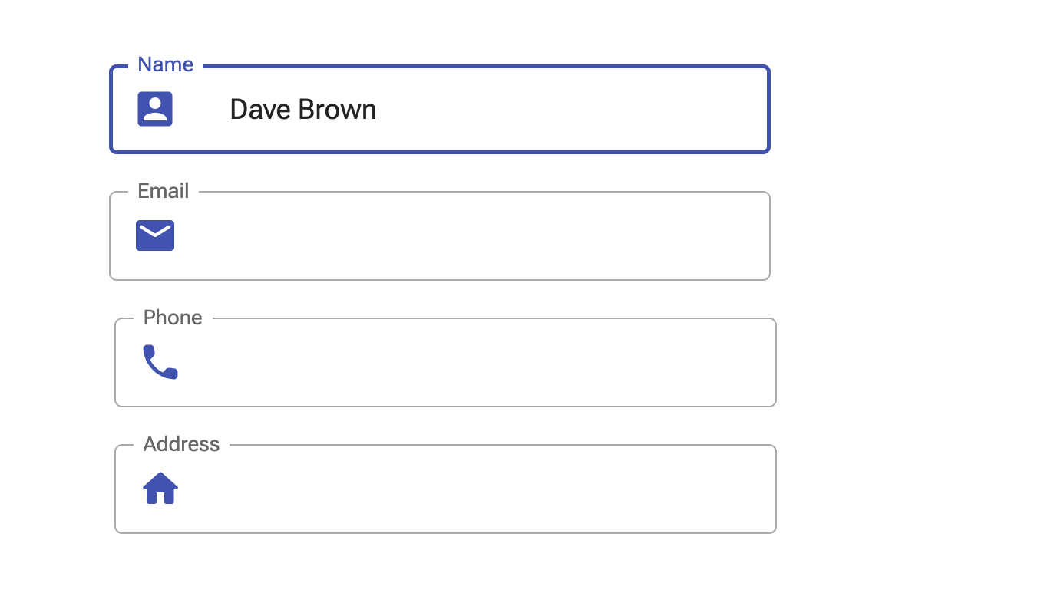The image size is (1044, 606).
Task: Select the Phone floating label
Action: point(173,318)
